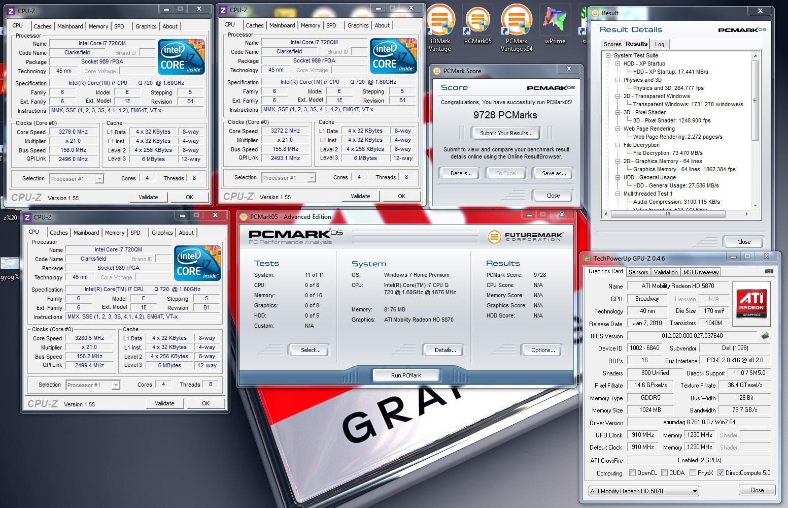Click scroll-down arrow in Result tree
This screenshot has width=788, height=508.
tap(756, 206)
